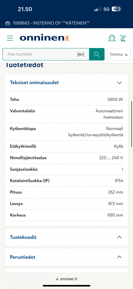Click the magnifier search button

(97, 54)
